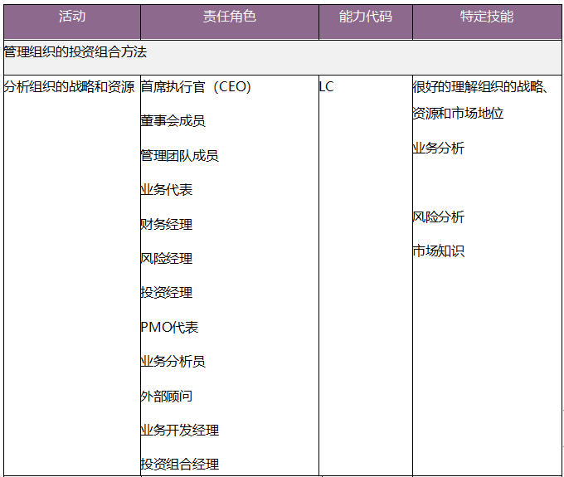This screenshot has width=564, height=477.
Task: Select the 分析组织的战略和资源 activity cell
Action: coord(70,86)
